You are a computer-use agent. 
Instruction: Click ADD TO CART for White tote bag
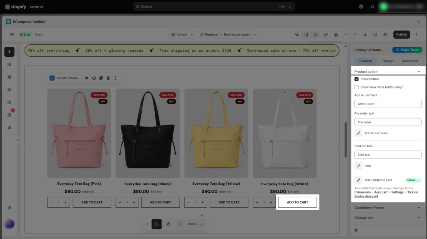coord(297,202)
